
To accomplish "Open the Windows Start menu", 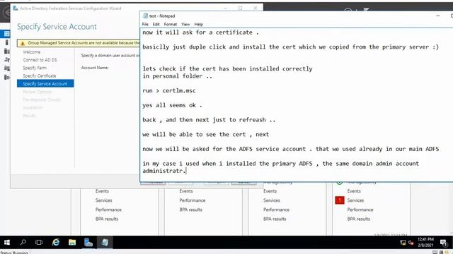I will [x=7, y=243].
